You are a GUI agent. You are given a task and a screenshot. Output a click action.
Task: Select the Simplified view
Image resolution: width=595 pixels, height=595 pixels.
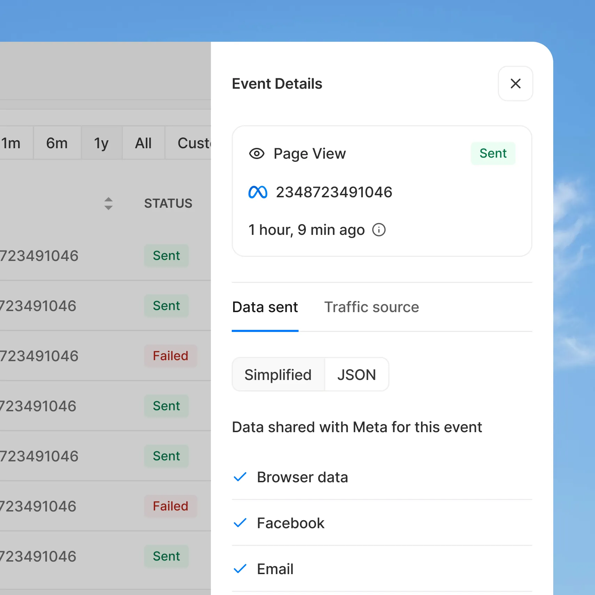coord(278,374)
